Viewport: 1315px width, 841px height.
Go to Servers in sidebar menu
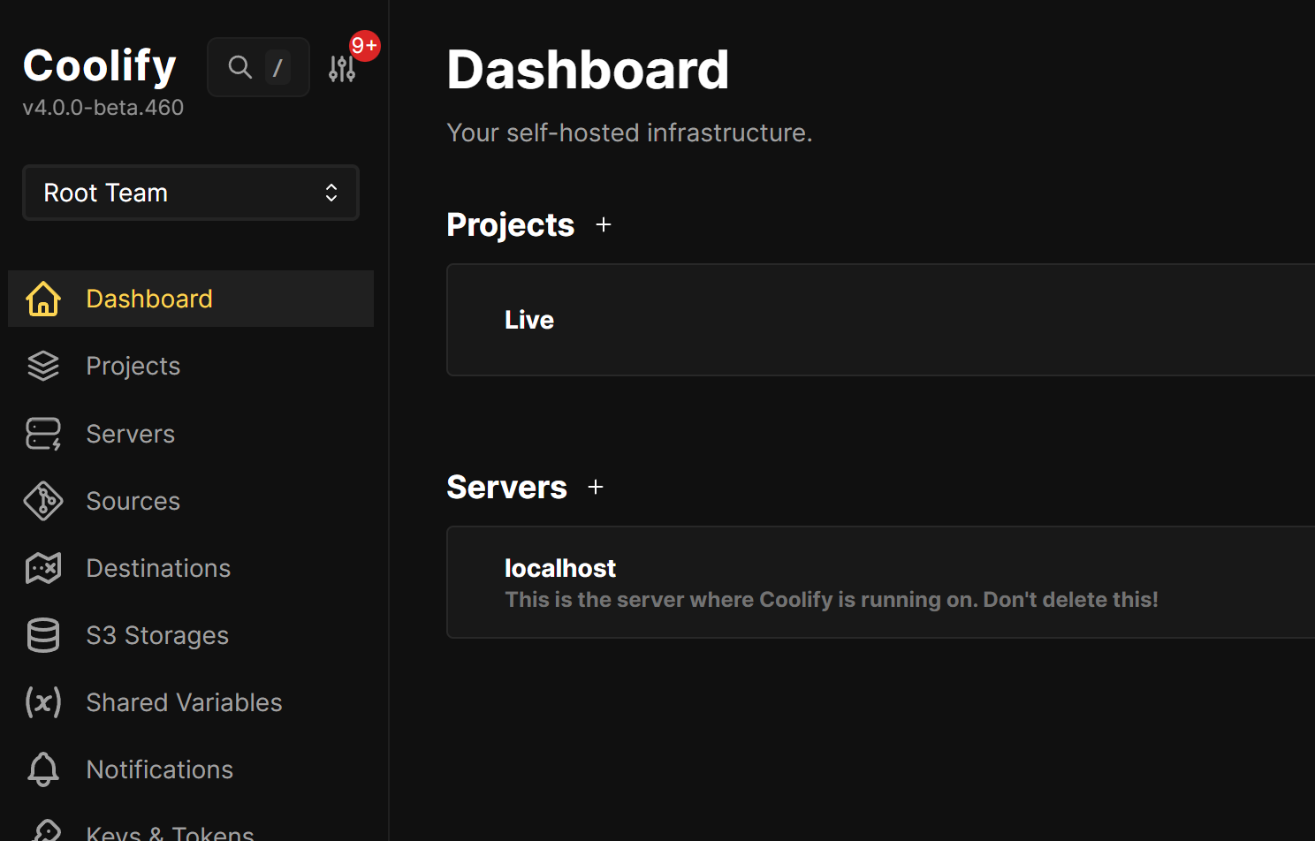click(131, 434)
